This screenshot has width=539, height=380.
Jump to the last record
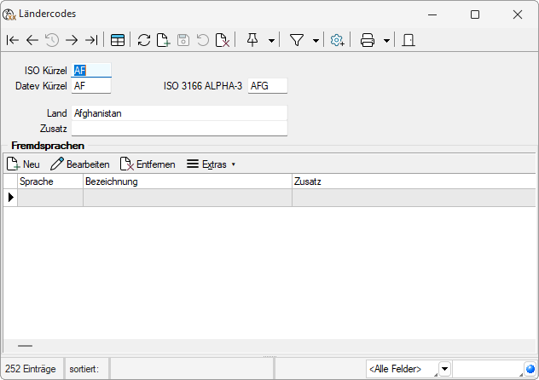coord(91,40)
